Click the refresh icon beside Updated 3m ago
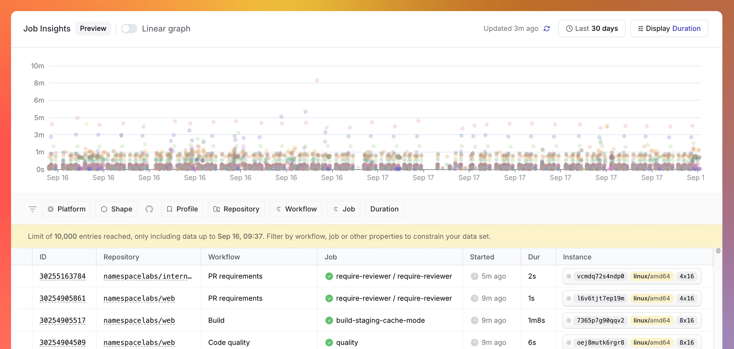734x349 pixels. pos(547,29)
